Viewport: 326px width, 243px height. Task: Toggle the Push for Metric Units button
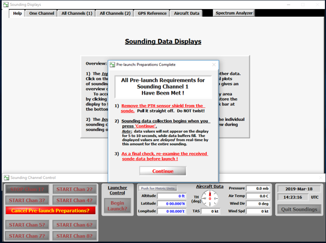point(158,189)
